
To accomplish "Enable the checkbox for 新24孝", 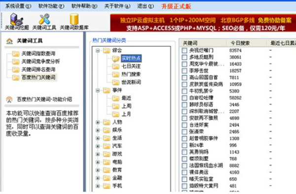I will 184,145.
